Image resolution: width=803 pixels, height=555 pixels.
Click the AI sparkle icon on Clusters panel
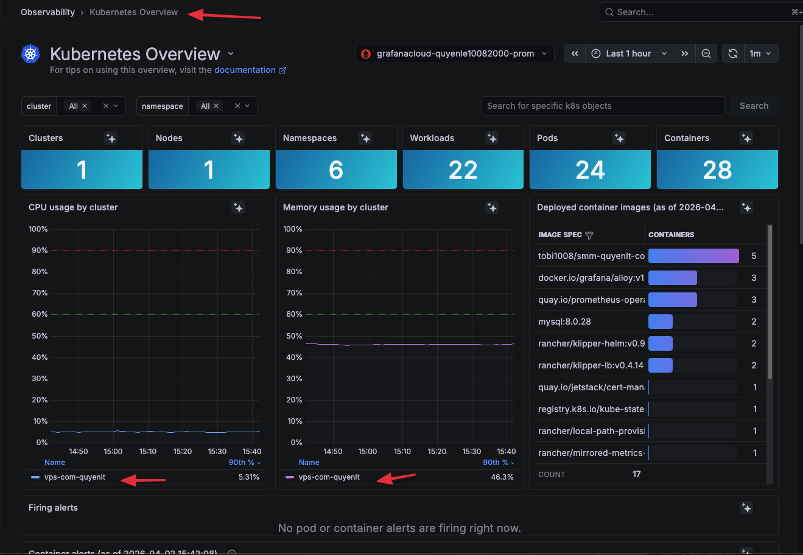[111, 139]
